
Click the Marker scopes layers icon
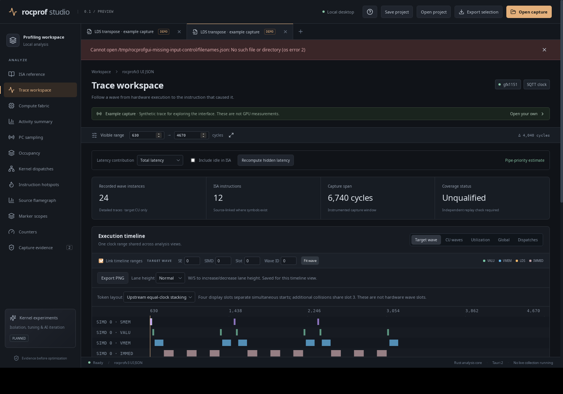tap(12, 216)
